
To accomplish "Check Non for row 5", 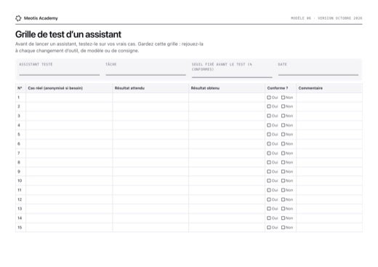I will pos(283,135).
